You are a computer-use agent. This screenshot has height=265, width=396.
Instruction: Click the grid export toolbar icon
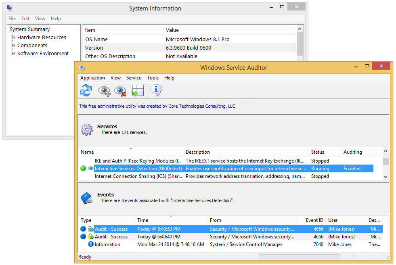[138, 90]
